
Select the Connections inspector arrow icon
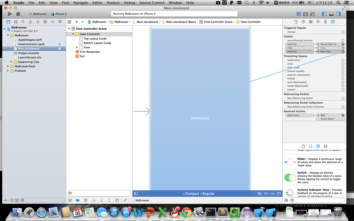tap(333, 22)
